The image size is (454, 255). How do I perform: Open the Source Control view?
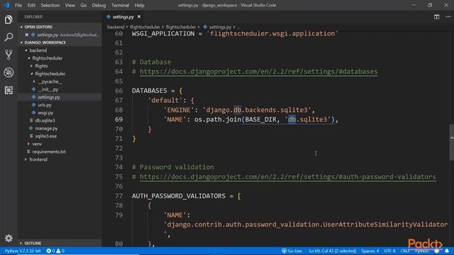9,55
